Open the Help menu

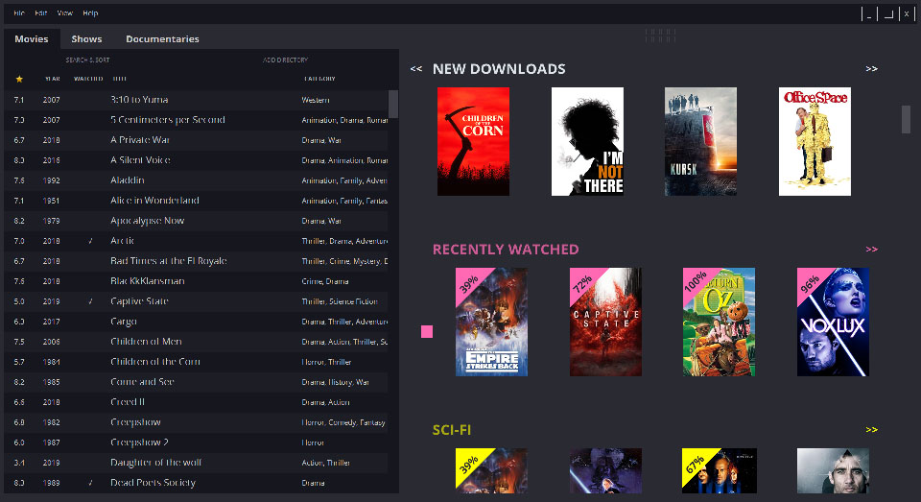click(x=90, y=12)
